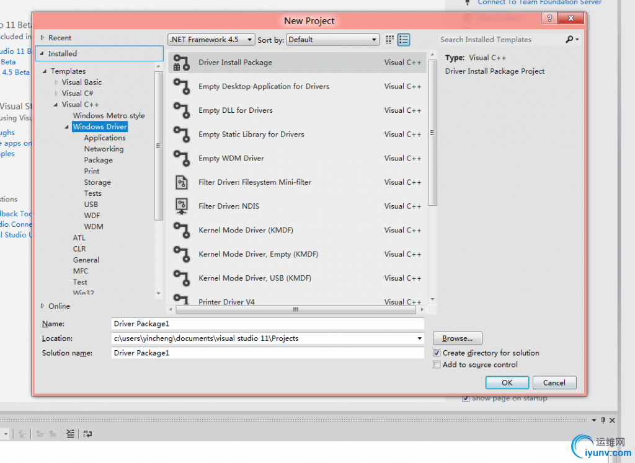Viewport: 635px width, 463px height.
Task: Collapse the Installed section
Action: click(x=42, y=53)
